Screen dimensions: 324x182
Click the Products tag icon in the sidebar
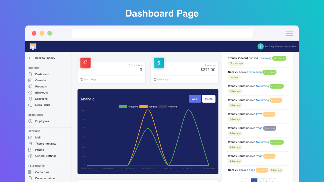30,86
